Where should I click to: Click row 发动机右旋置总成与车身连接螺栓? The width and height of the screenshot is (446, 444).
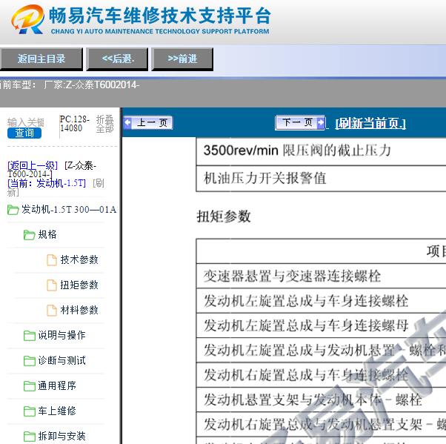[x=321, y=375]
